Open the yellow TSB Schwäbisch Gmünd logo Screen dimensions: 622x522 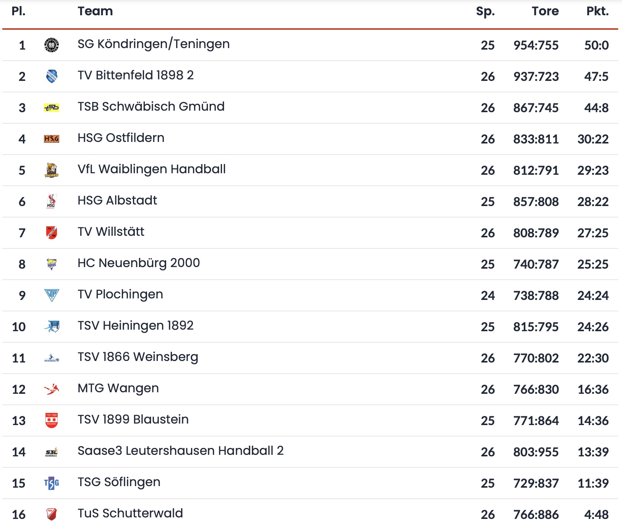tap(52, 108)
